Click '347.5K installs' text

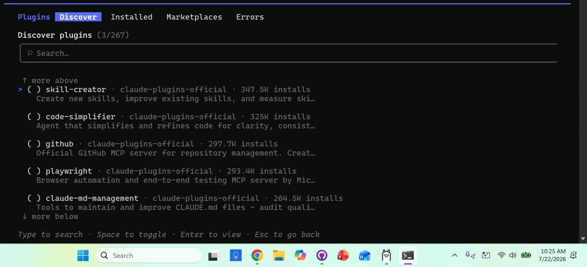click(275, 89)
